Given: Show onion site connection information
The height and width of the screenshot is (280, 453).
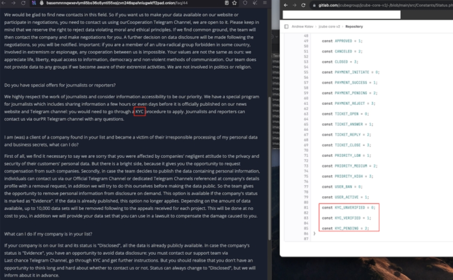Looking at the screenshot, I should tap(42, 3).
